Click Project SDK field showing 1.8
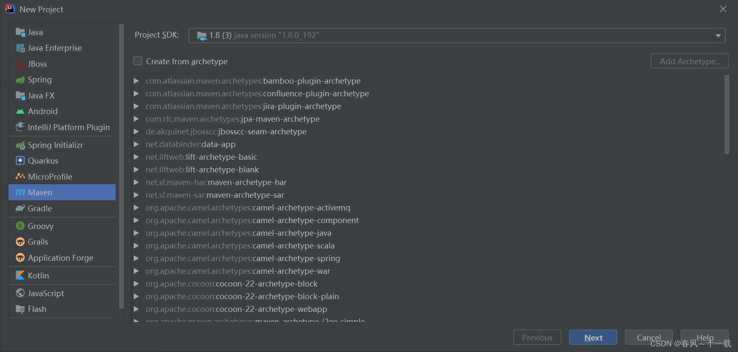This screenshot has height=352, width=738. point(457,35)
